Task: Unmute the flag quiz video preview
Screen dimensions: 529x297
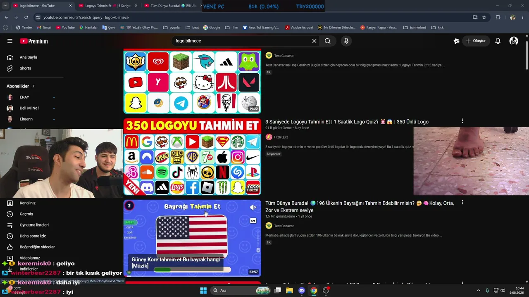Action: 253,207
